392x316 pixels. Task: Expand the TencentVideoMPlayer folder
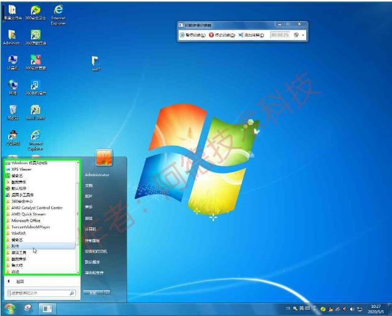coord(40,227)
